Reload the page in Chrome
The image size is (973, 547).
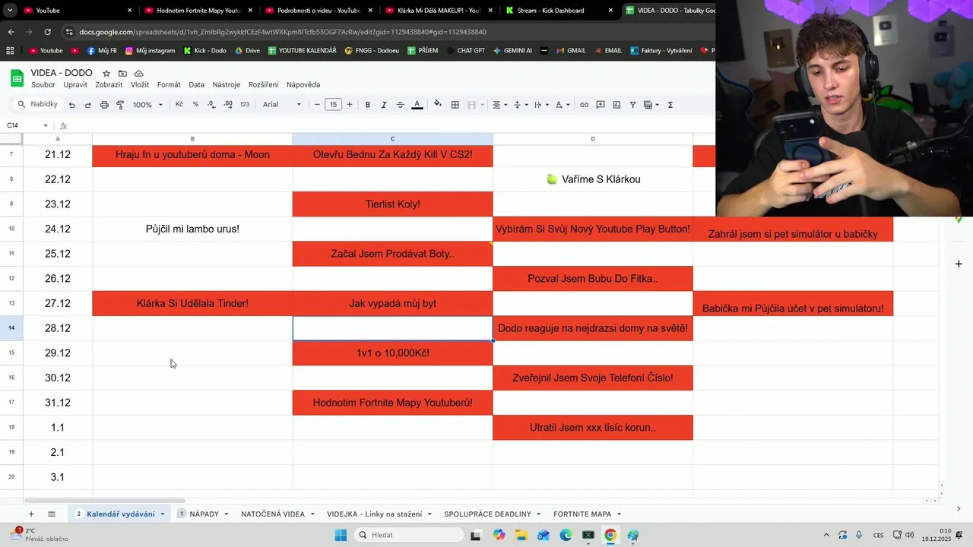(x=47, y=32)
